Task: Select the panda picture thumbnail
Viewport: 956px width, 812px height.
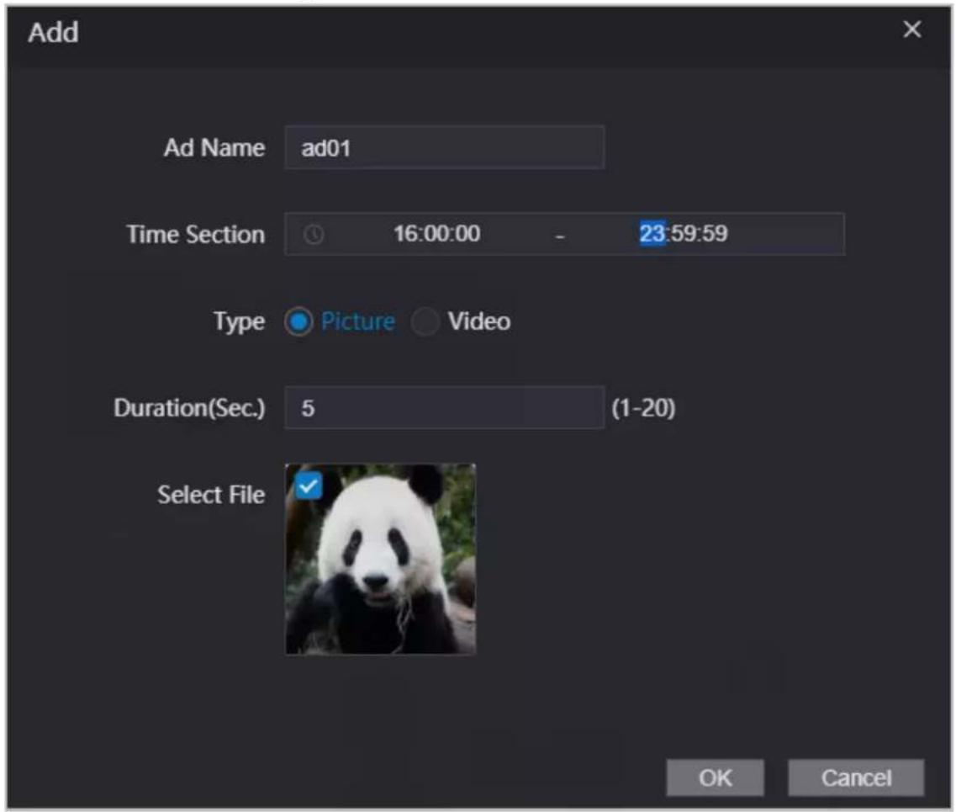Action: click(380, 559)
